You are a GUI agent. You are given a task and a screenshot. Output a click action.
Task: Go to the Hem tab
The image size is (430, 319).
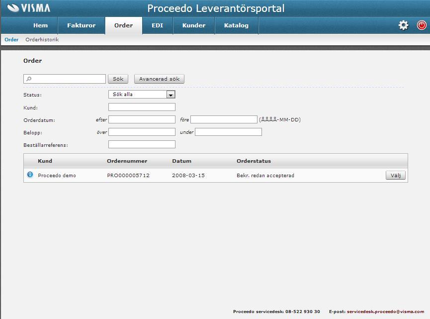(41, 25)
